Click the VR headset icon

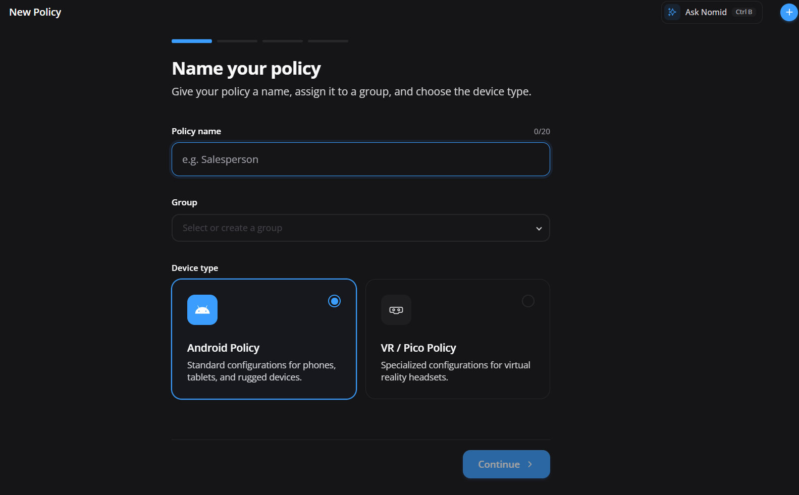396,310
